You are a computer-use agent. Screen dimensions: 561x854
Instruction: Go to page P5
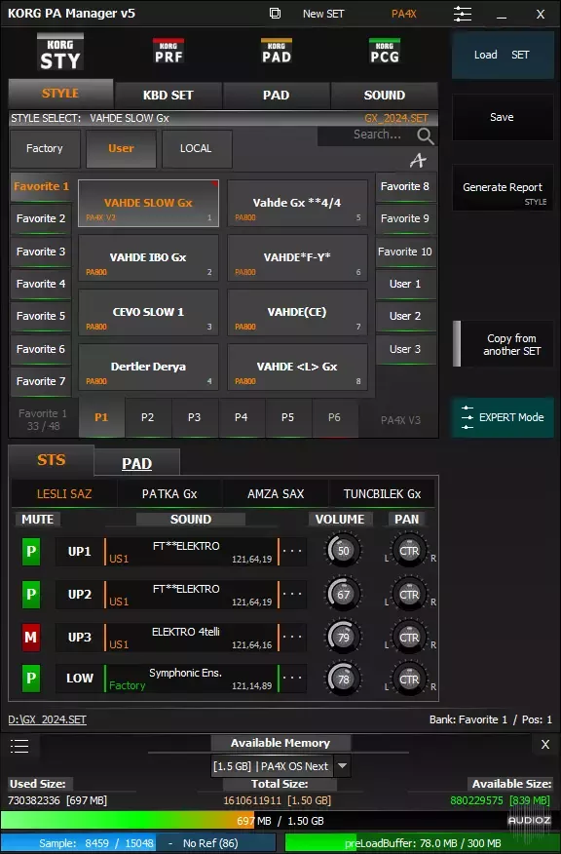288,418
